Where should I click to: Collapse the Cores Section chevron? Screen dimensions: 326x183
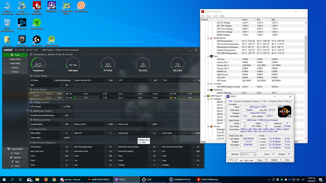click(x=31, y=89)
